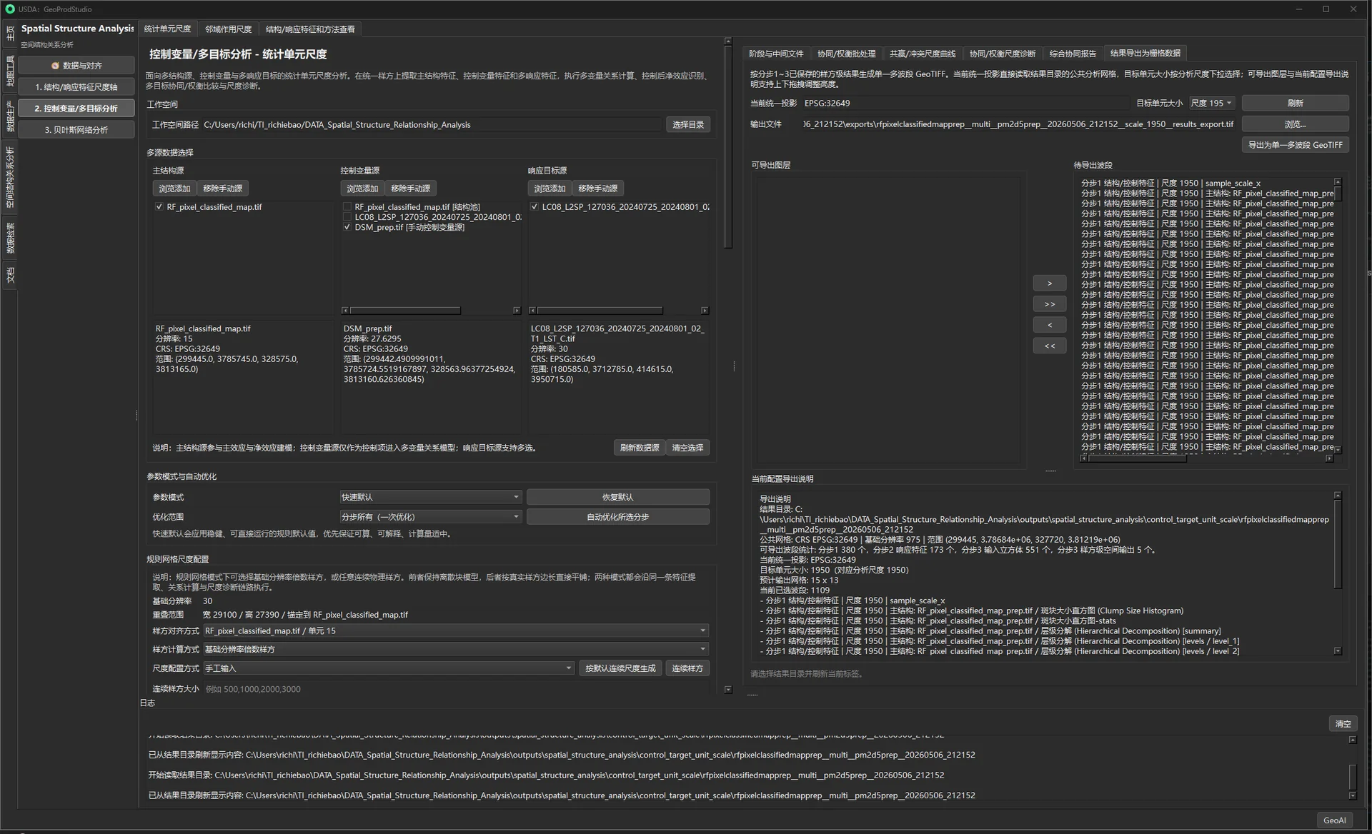Click the single left arrow (<) remove button
Image resolution: width=1372 pixels, height=834 pixels.
pos(1049,325)
